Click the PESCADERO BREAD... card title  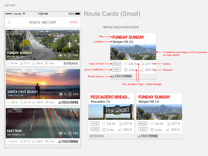pyautogui.click(x=110, y=97)
